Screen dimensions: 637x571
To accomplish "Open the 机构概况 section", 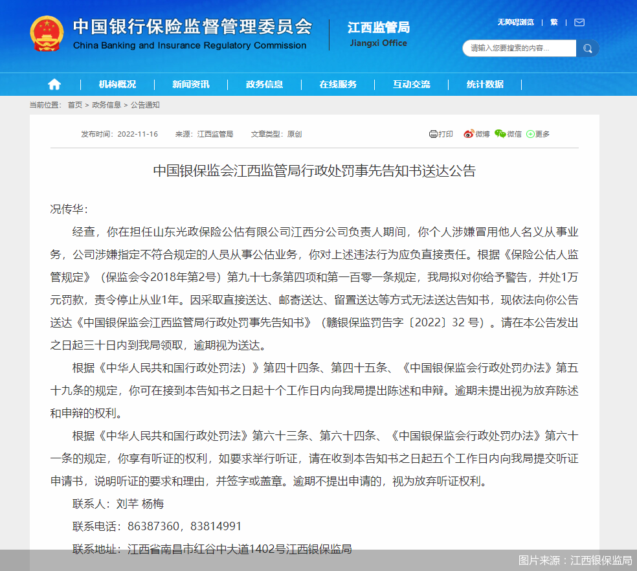I will click(117, 84).
